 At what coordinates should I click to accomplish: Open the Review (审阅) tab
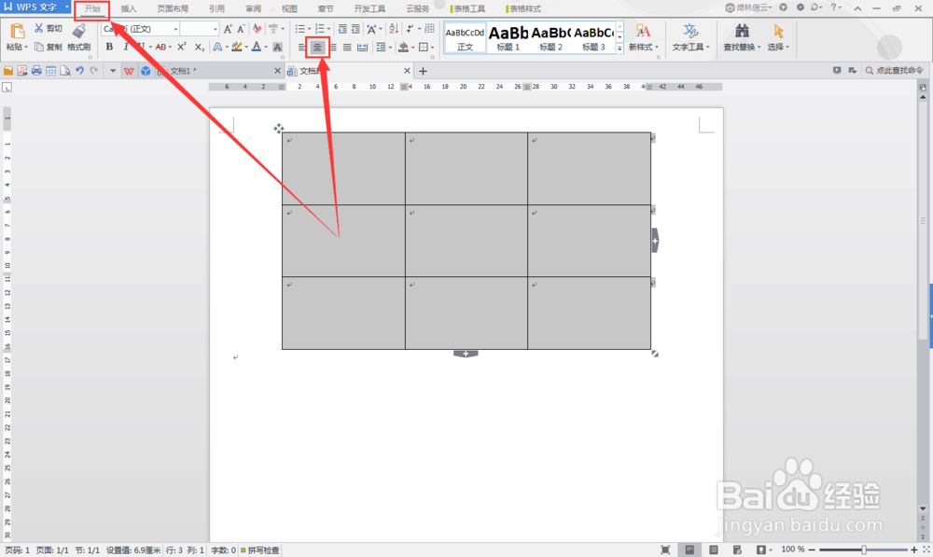[253, 9]
